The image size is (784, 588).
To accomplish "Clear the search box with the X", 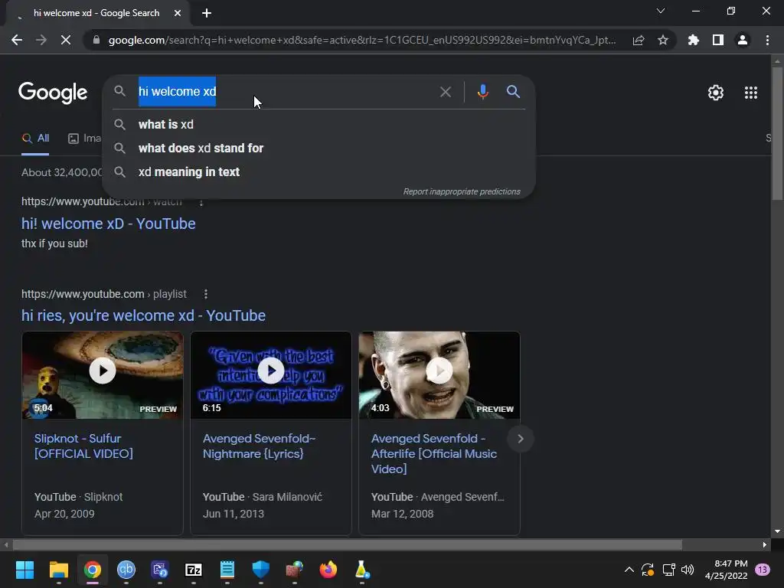I will 446,92.
